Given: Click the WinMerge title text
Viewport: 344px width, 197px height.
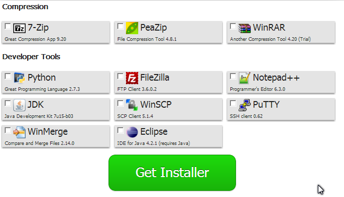Looking at the screenshot, I should coord(48,132).
